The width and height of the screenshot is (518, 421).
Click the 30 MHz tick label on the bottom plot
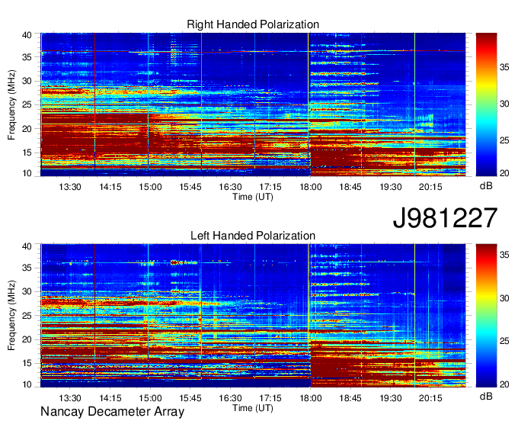pyautogui.click(x=27, y=291)
